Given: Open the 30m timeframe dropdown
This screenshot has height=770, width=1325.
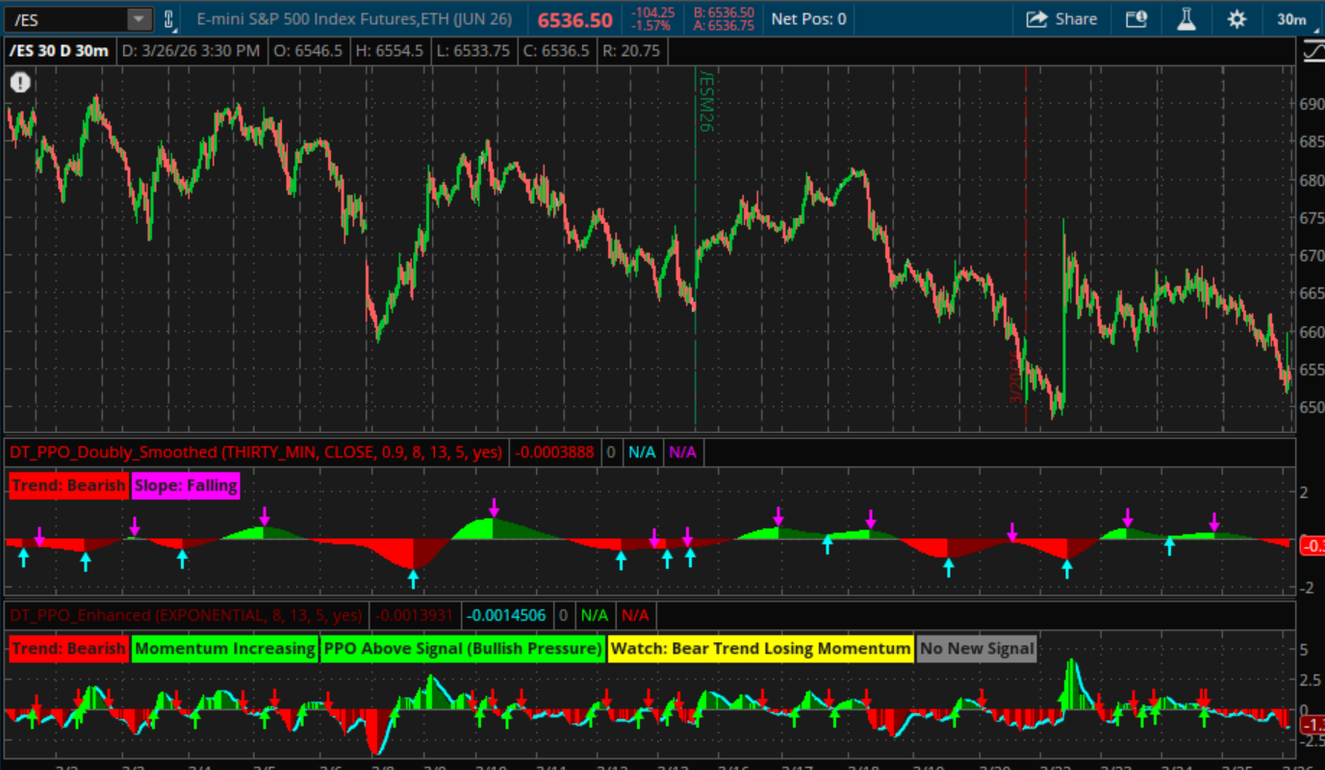Looking at the screenshot, I should coord(1290,19).
